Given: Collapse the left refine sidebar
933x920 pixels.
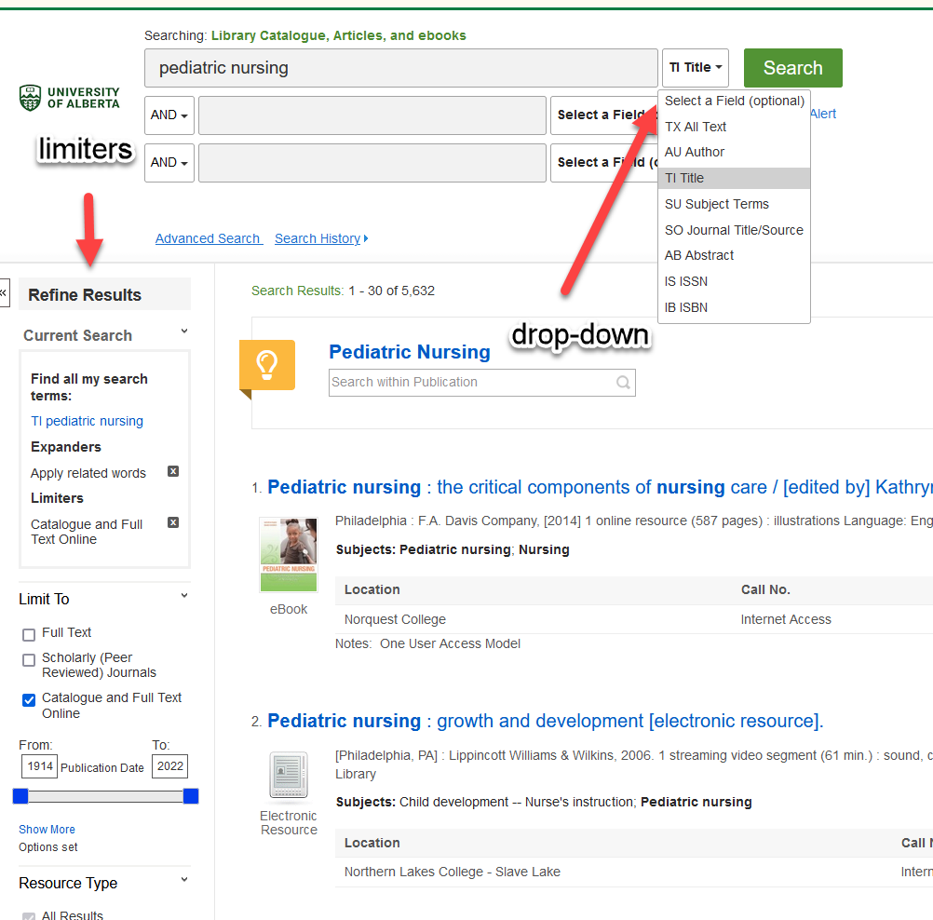Looking at the screenshot, I should click(x=4, y=292).
